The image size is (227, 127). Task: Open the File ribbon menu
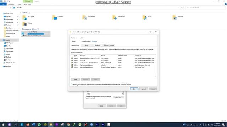pyautogui.click(x=3, y=4)
